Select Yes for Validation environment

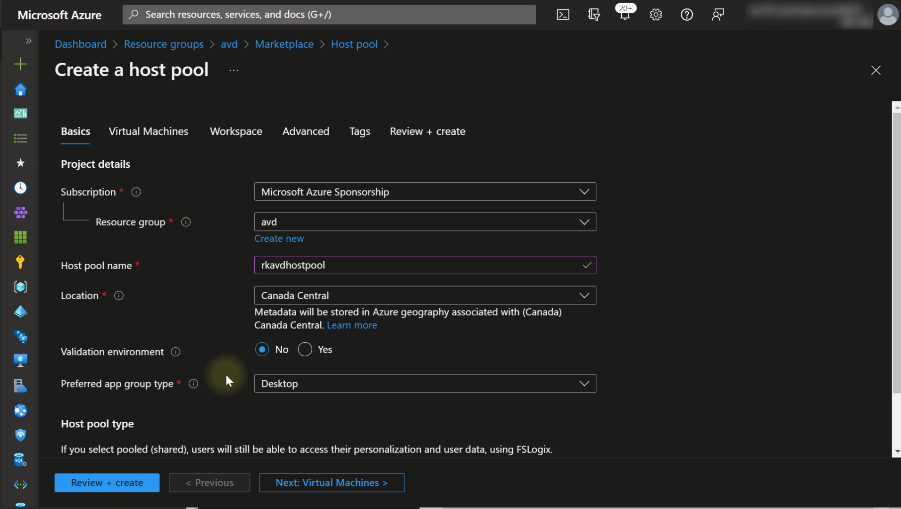305,350
